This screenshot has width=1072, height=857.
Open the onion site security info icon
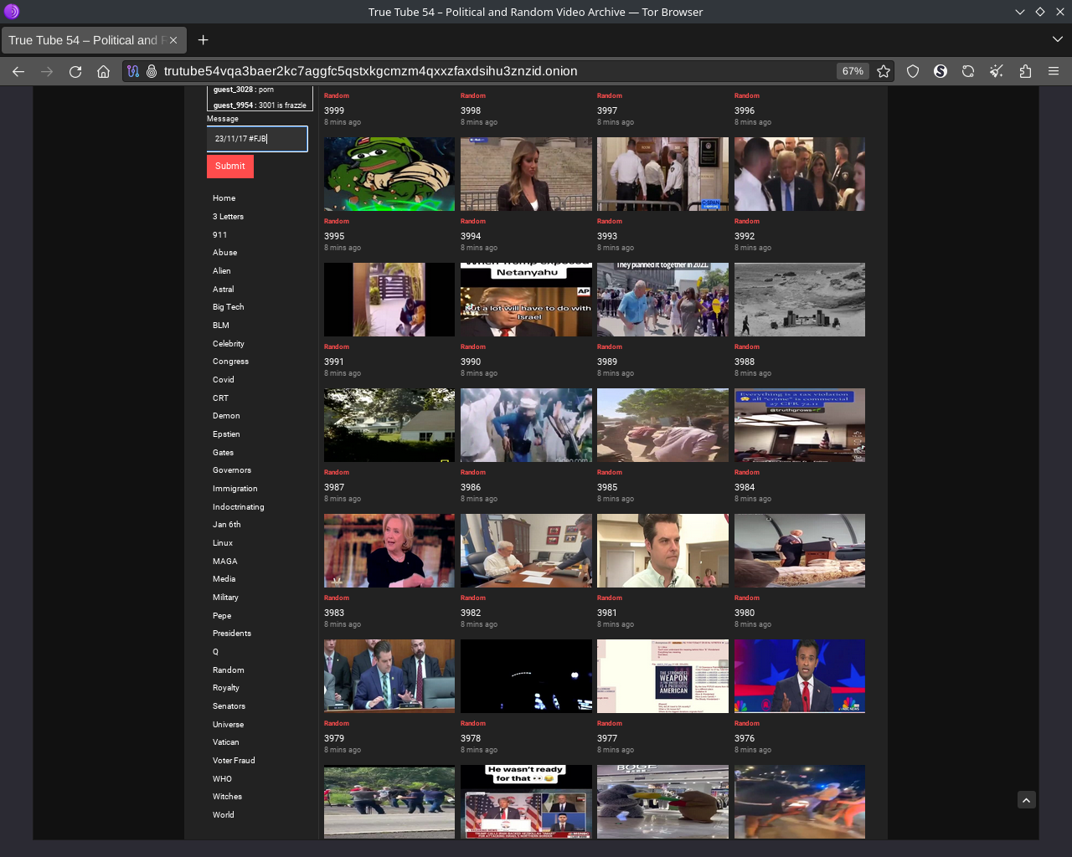click(x=152, y=71)
